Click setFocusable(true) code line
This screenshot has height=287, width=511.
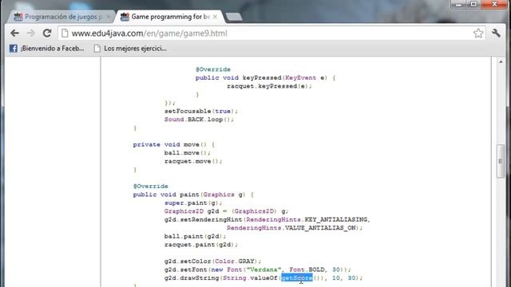coord(201,111)
